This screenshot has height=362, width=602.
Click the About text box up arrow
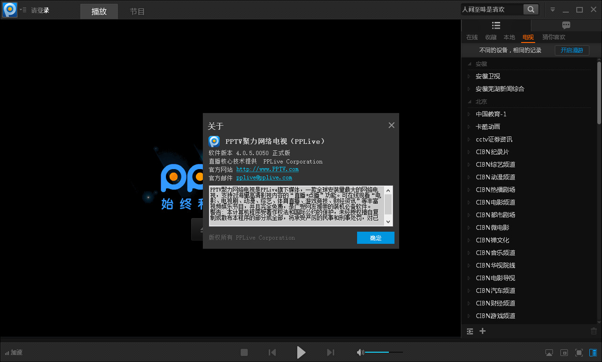tap(388, 190)
